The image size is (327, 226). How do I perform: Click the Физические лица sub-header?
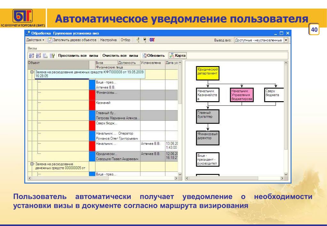(118, 67)
